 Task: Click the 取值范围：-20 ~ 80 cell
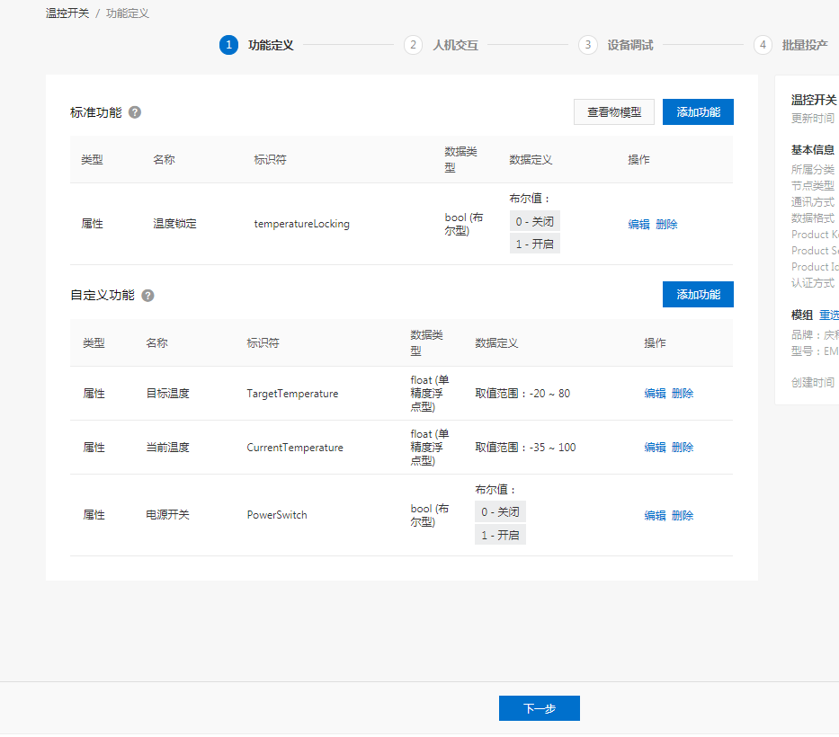coord(522,393)
